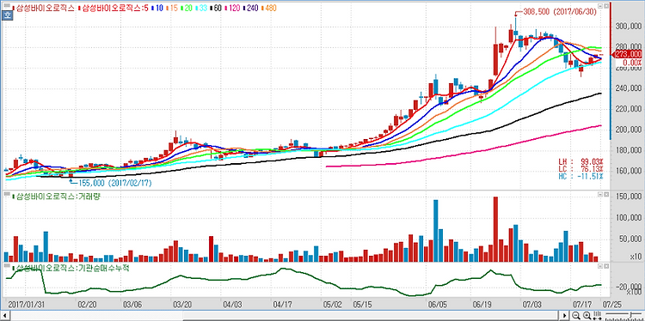Click the 240,000 price axis label
The width and height of the screenshot is (645, 321).
(628, 88)
